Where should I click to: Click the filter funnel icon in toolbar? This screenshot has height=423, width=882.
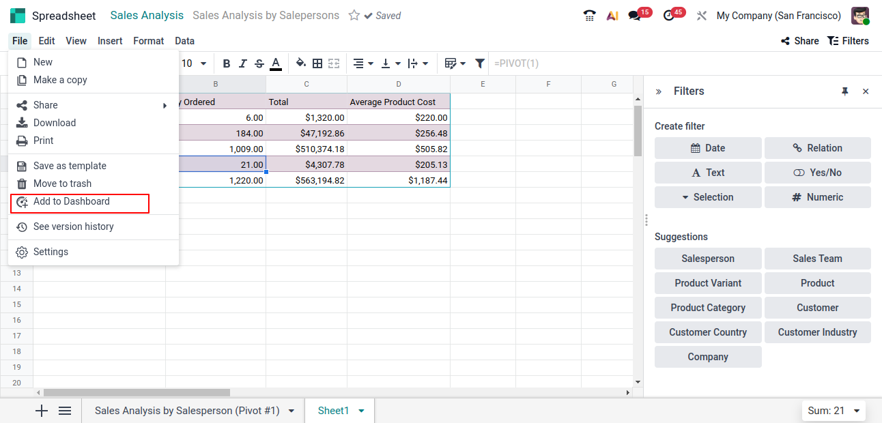click(x=480, y=63)
